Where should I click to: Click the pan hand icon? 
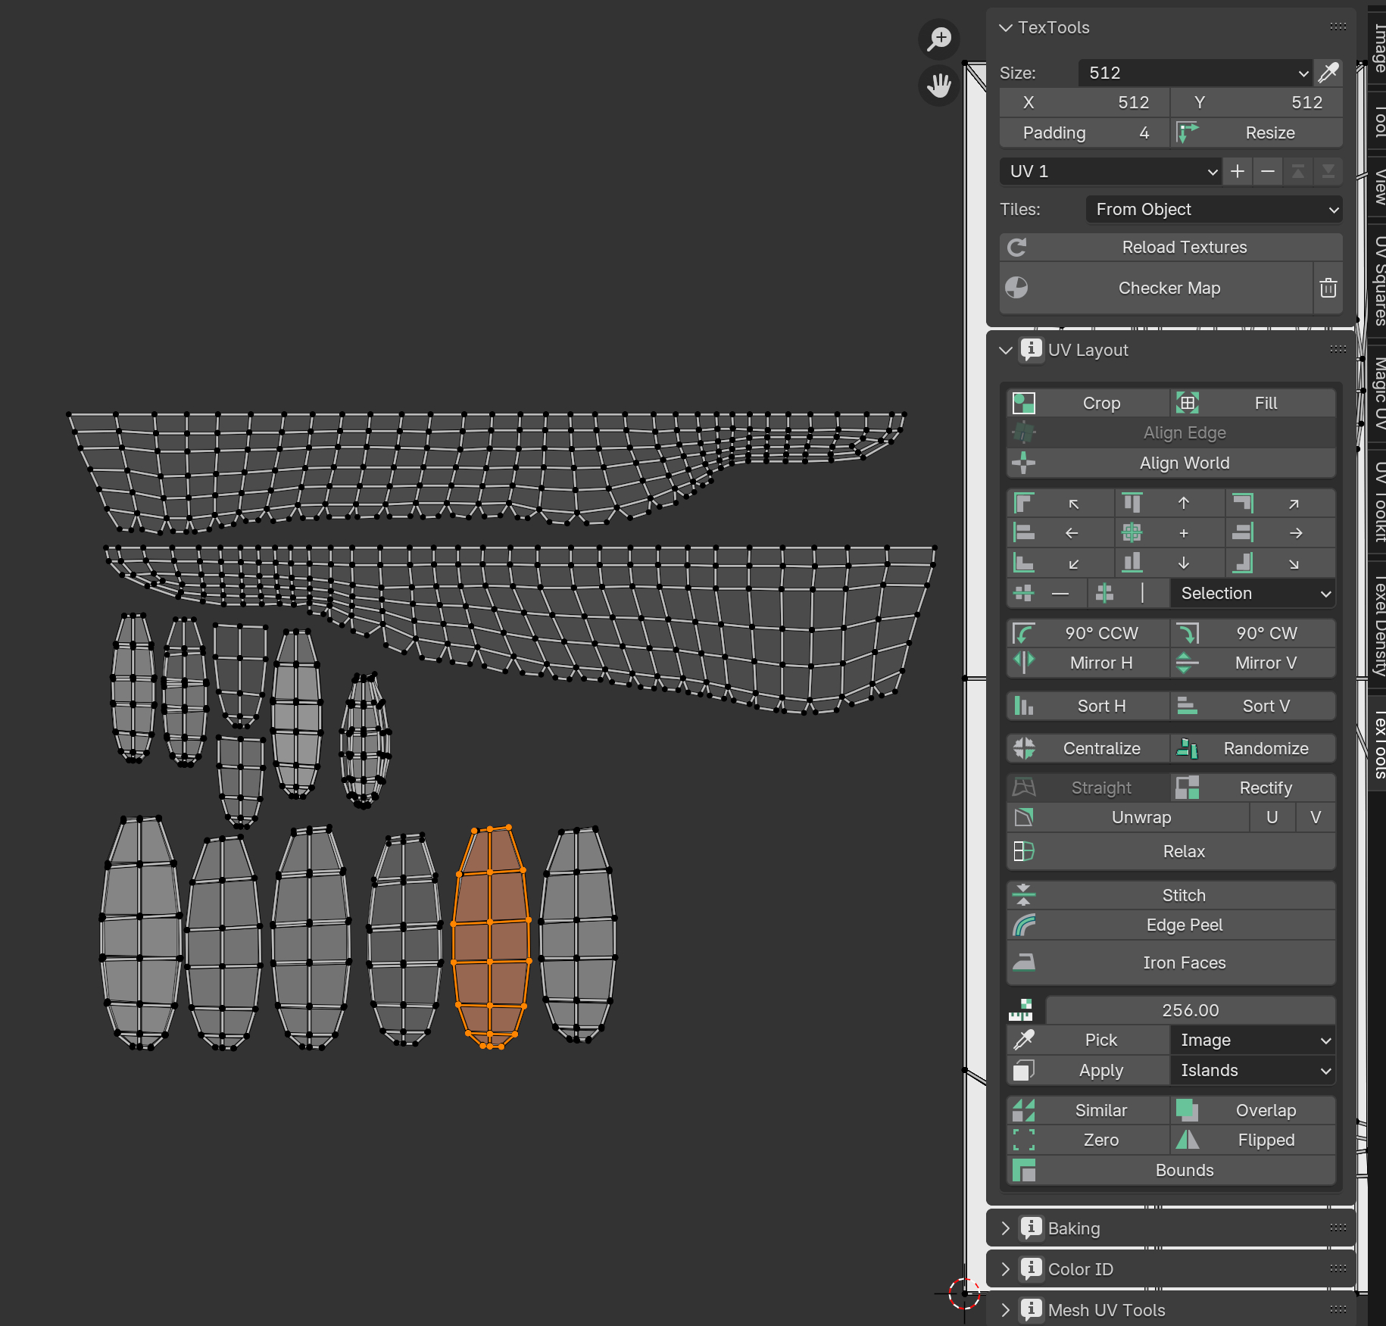point(939,85)
